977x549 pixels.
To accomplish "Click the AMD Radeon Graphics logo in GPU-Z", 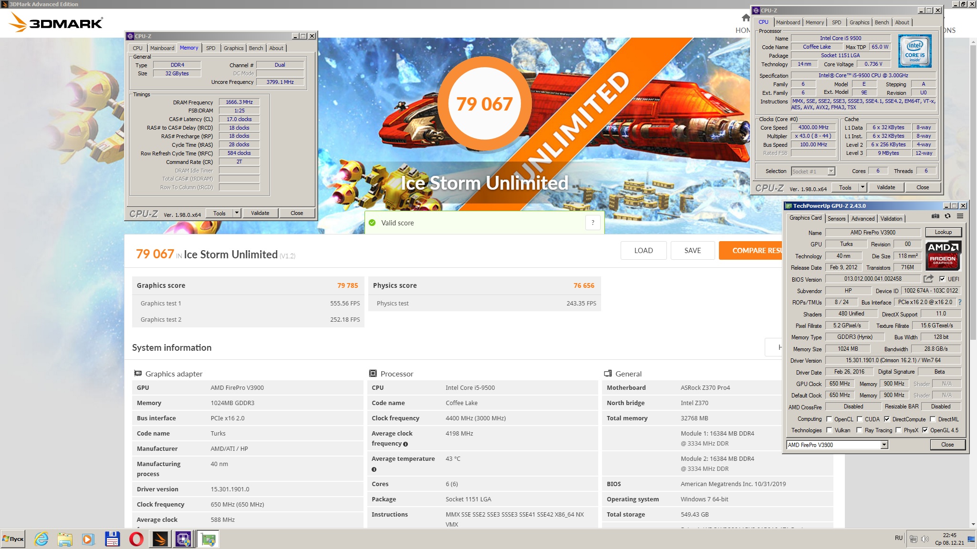I will [943, 255].
